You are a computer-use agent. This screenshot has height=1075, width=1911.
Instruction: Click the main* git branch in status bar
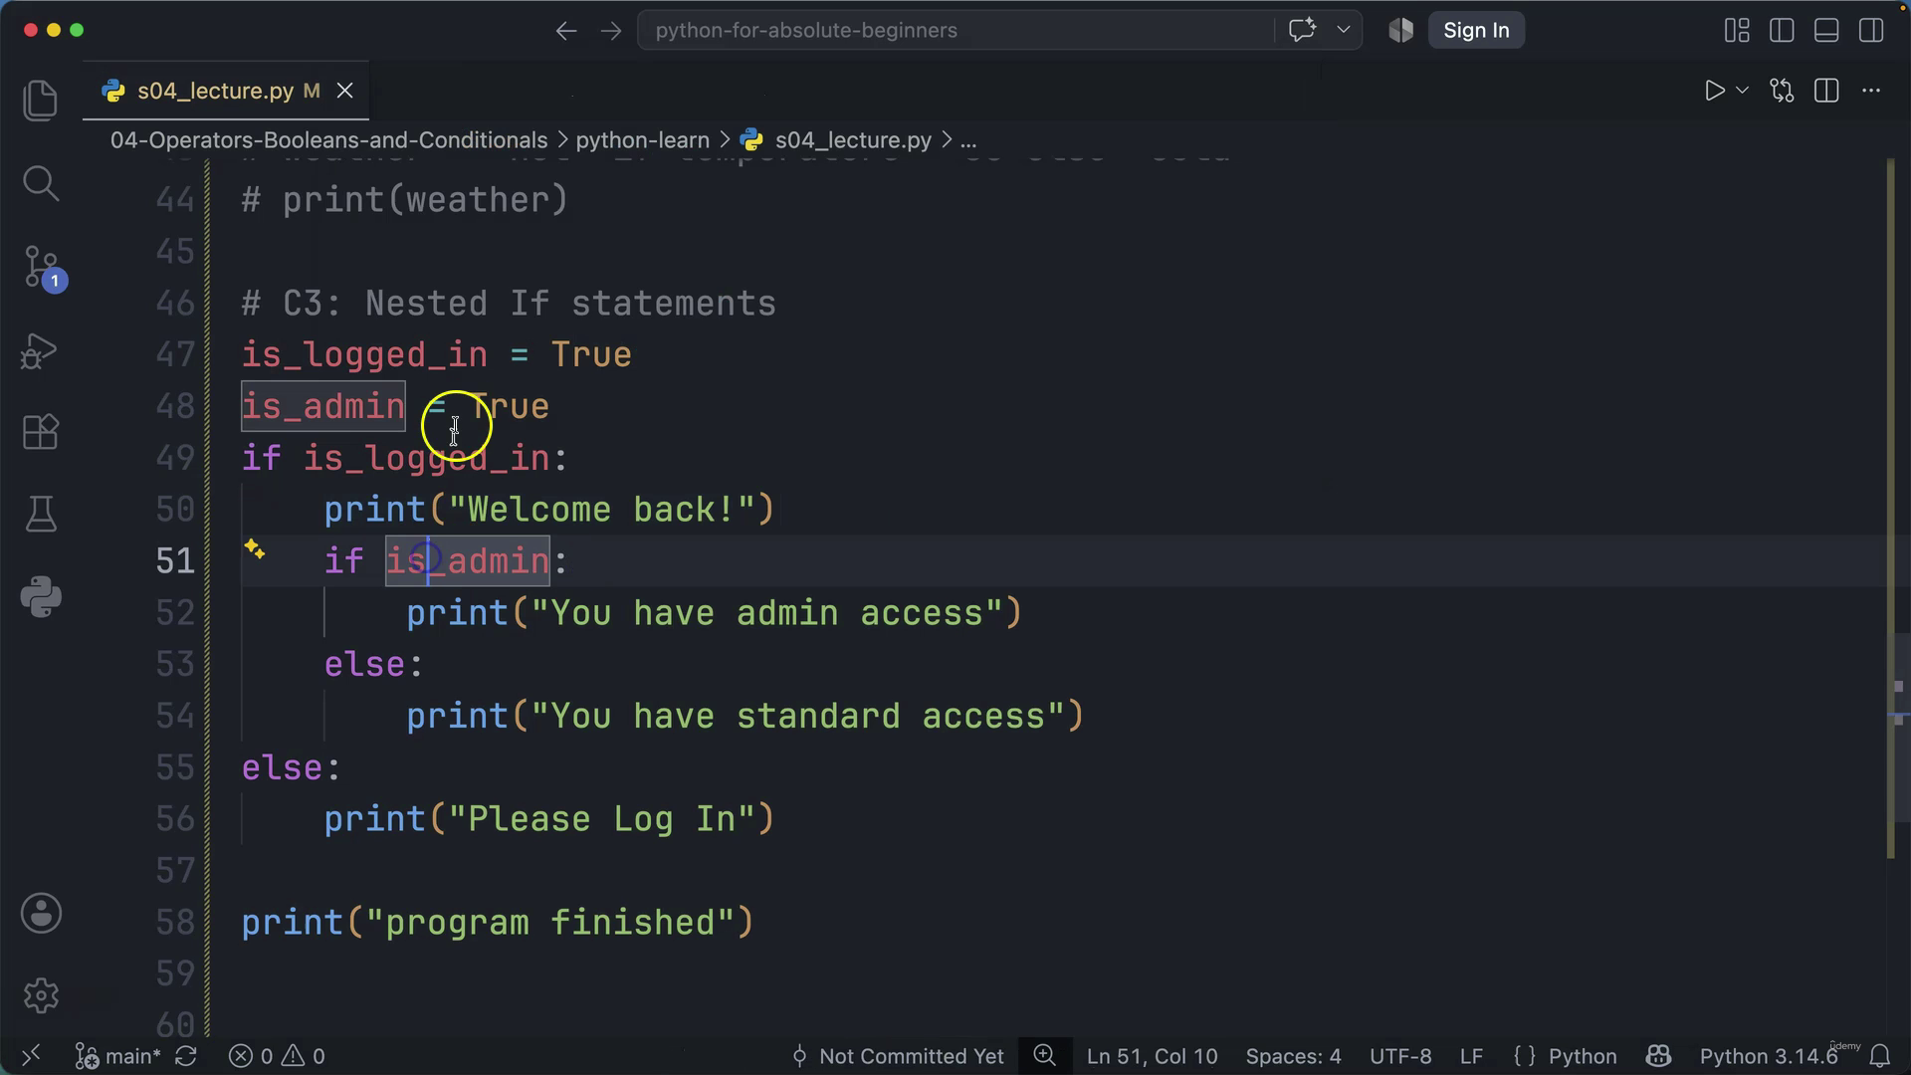pyautogui.click(x=118, y=1056)
